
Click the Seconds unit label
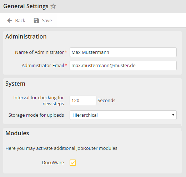[x=106, y=101]
